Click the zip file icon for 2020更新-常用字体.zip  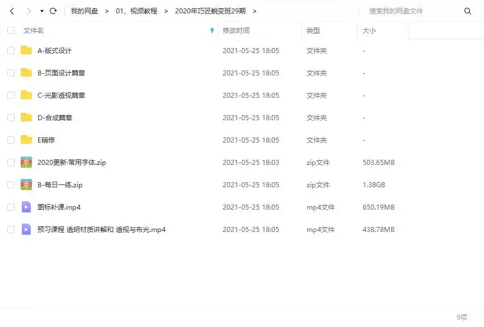tap(26, 162)
